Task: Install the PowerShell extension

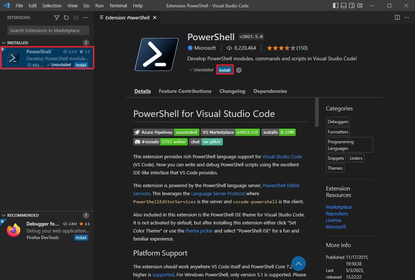Action: pyautogui.click(x=225, y=70)
